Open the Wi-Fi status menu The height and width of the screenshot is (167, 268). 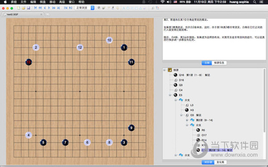pyautogui.click(x=163, y=2)
